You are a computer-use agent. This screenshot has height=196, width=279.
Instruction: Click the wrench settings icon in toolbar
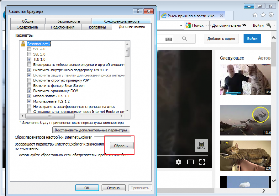pos(269,25)
